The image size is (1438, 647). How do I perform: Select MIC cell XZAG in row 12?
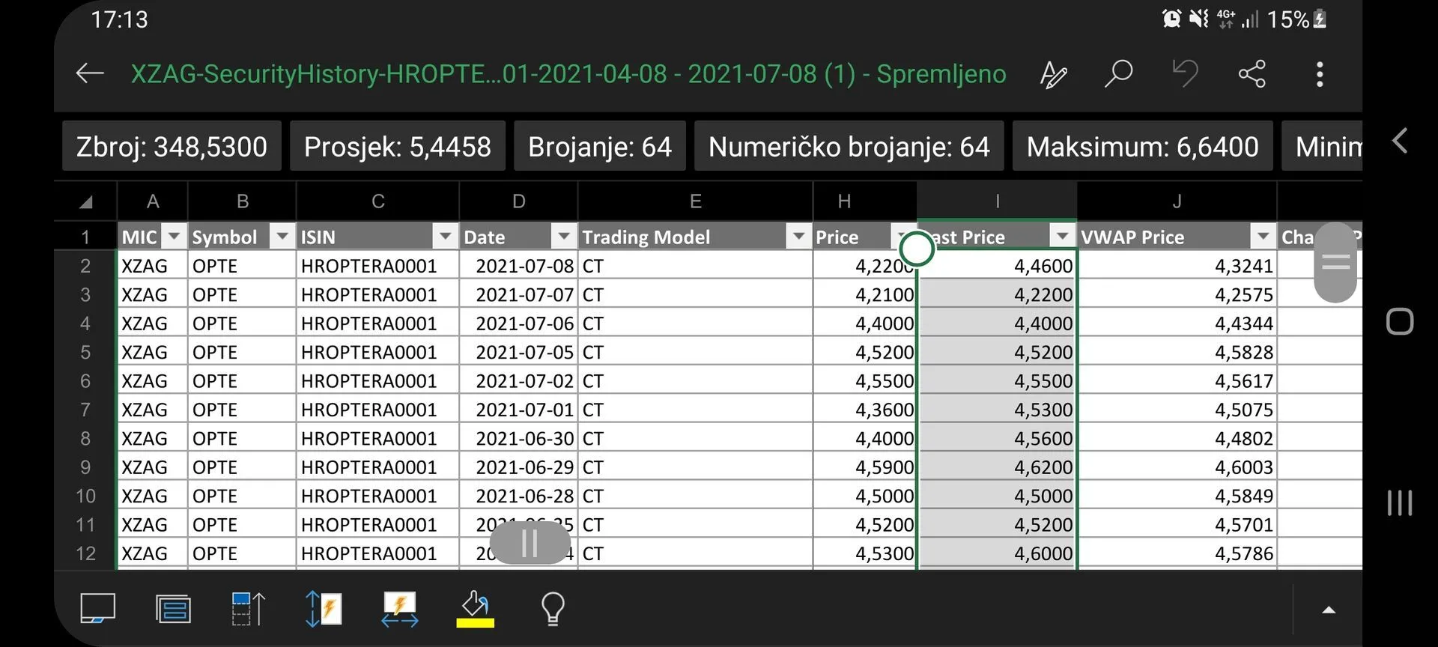(153, 553)
